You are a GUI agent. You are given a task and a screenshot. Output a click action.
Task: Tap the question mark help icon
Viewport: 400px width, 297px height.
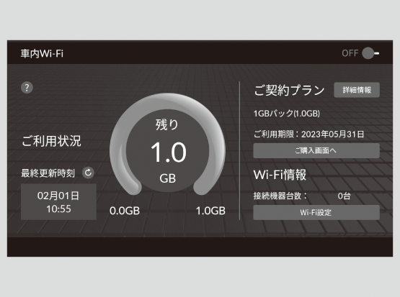[x=27, y=88]
